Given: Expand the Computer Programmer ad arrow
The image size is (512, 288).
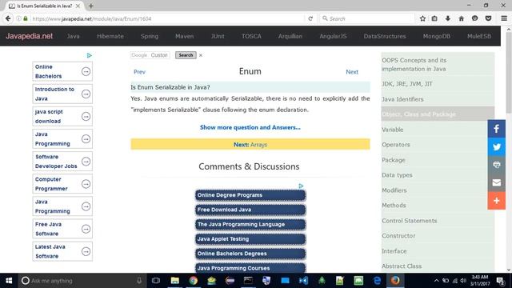Looking at the screenshot, I should (86, 184).
